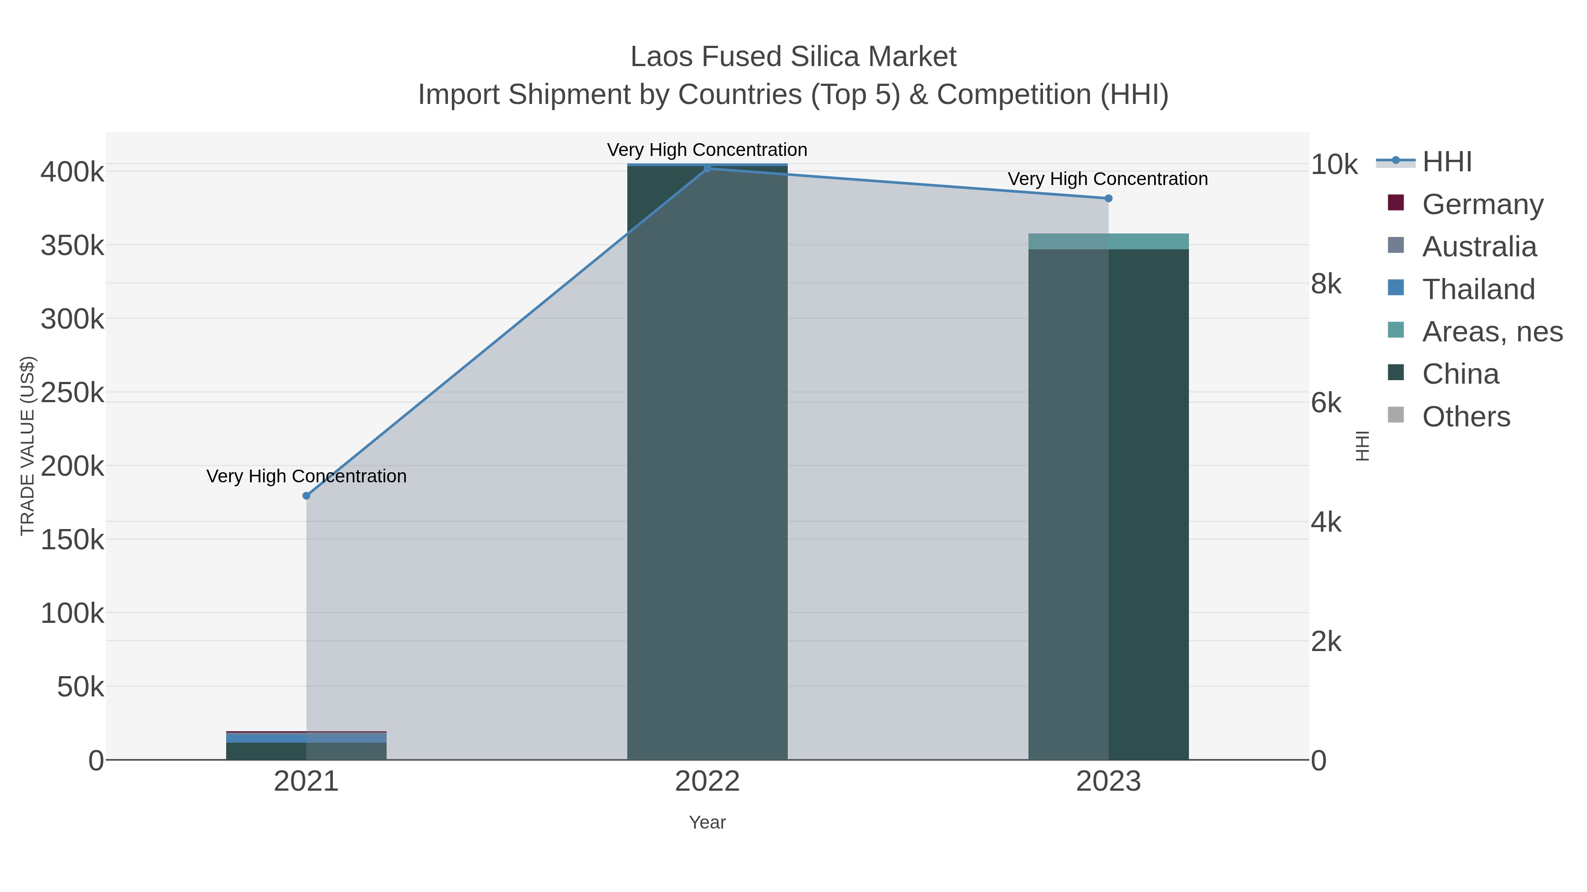Toggle the HHI line legend entry
The image size is (1587, 892).
click(x=1424, y=162)
